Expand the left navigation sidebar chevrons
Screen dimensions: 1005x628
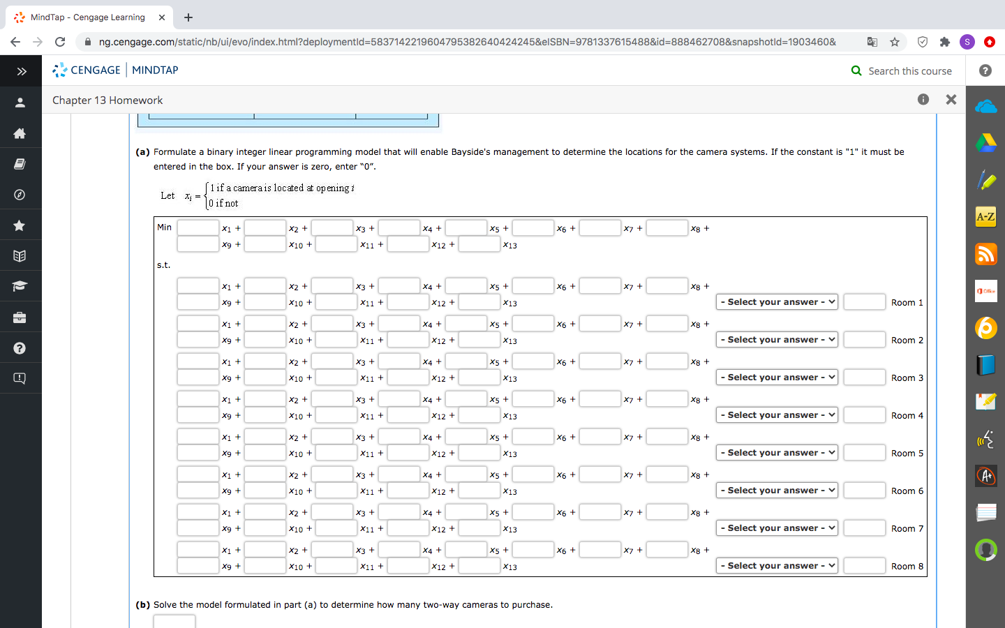tap(21, 71)
